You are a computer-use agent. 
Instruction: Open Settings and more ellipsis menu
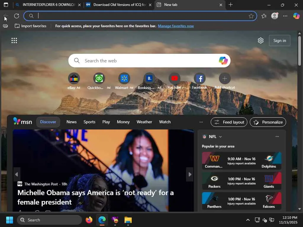tap(285, 16)
